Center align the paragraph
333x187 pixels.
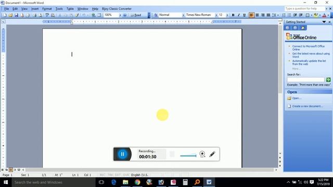[257, 15]
